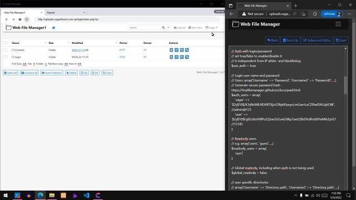Click the Tar button below file list
This screenshot has height=200, width=356.
point(95,73)
